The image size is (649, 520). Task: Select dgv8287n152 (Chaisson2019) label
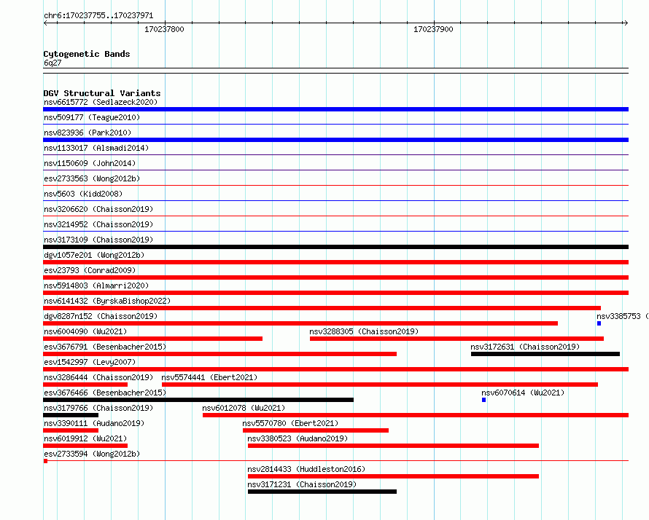(x=101, y=316)
